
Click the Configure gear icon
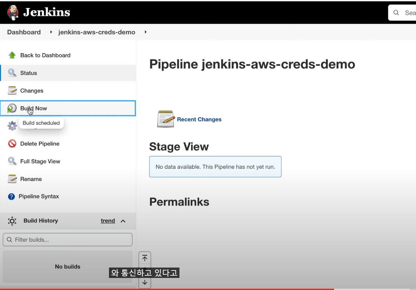coord(12,126)
